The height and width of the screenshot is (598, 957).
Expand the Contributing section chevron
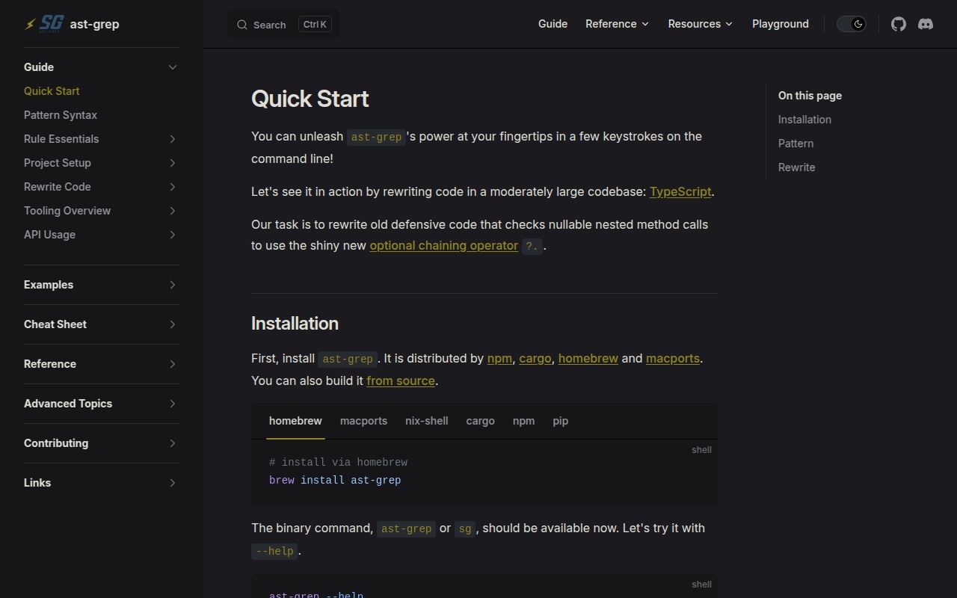pyautogui.click(x=173, y=443)
